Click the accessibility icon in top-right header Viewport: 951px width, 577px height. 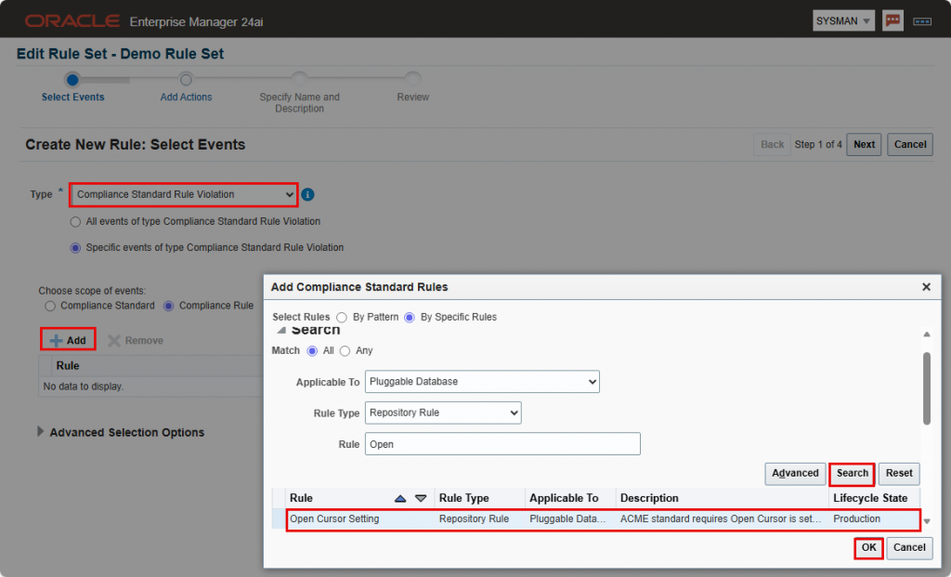(x=922, y=20)
